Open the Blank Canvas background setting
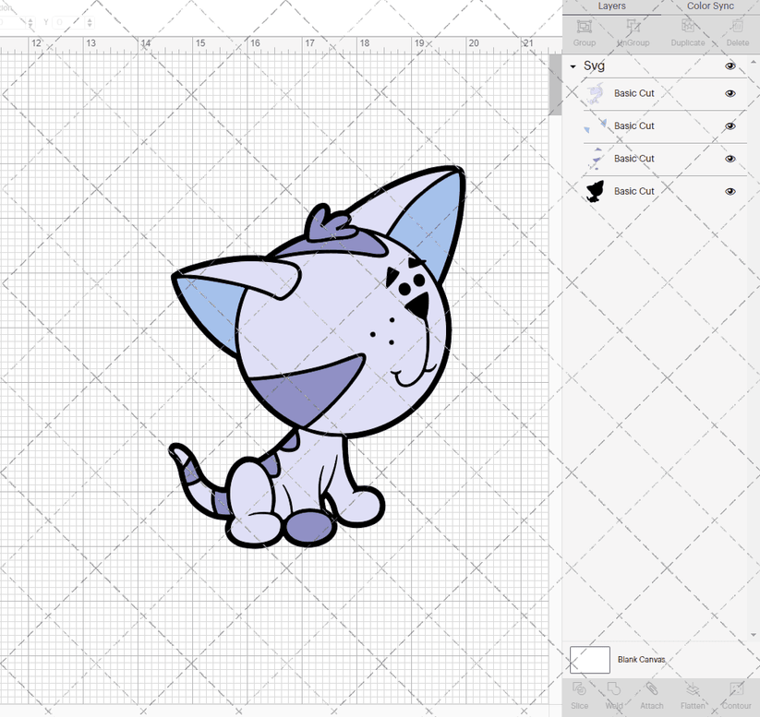 591,660
